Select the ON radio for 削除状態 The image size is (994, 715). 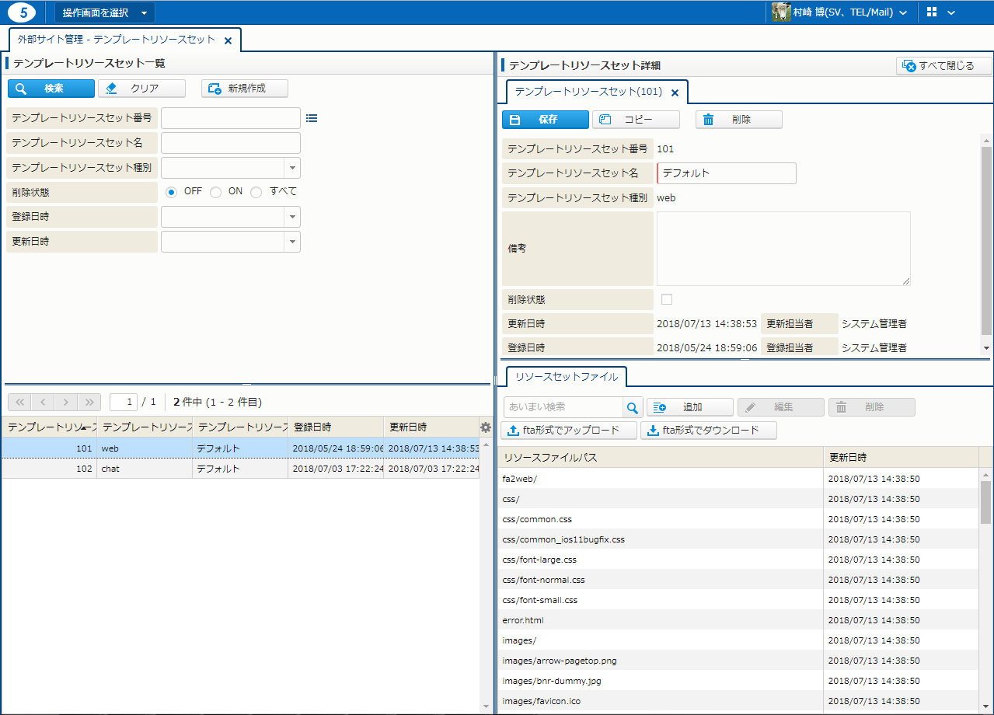point(216,192)
